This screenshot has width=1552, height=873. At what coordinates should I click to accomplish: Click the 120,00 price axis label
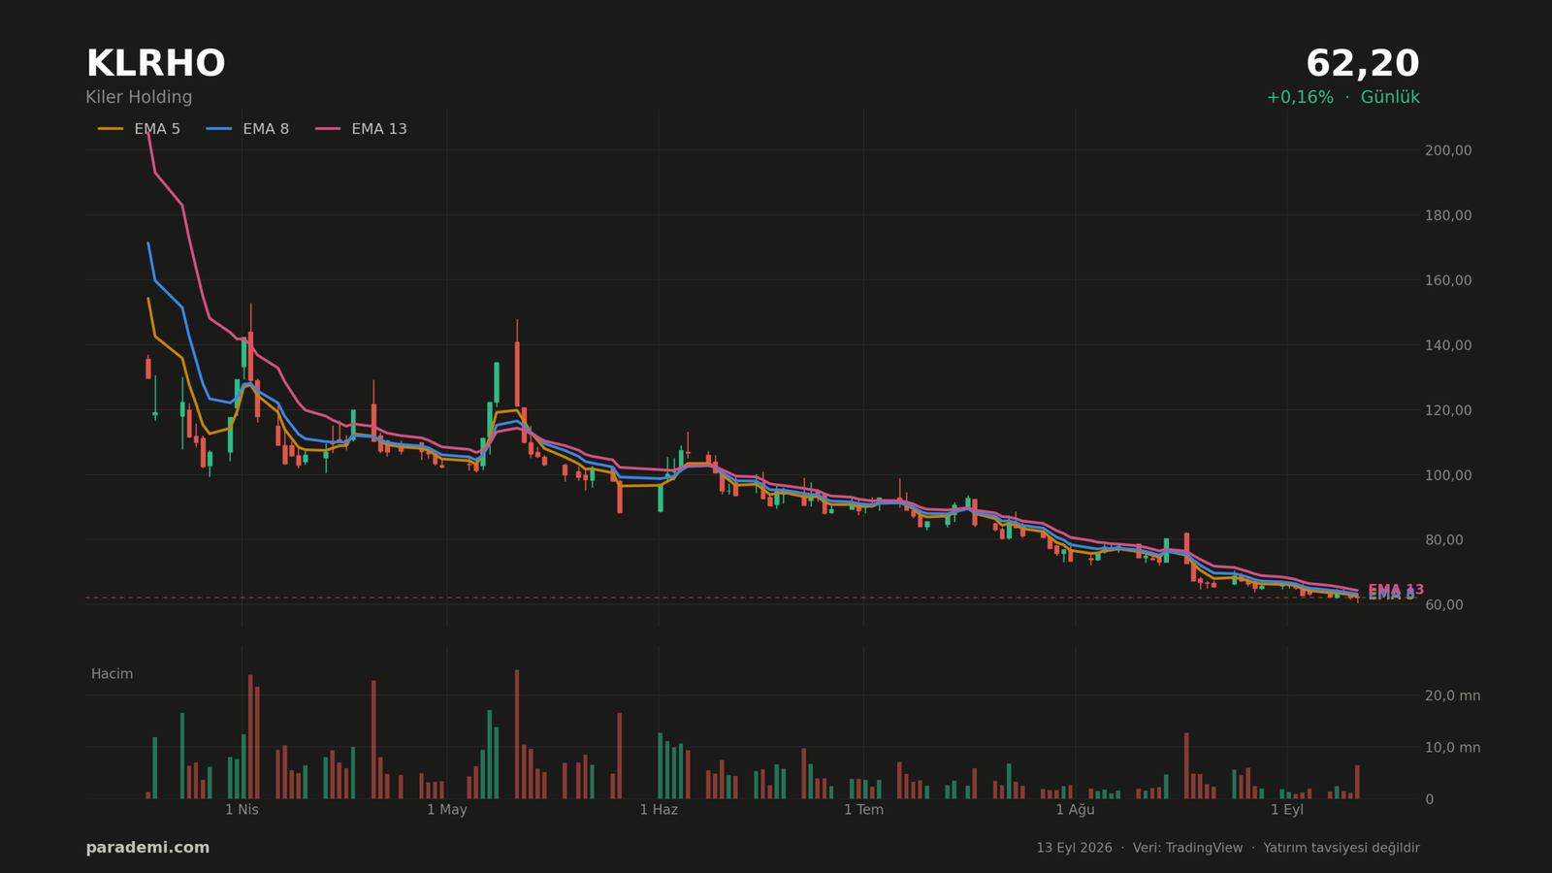tap(1448, 410)
